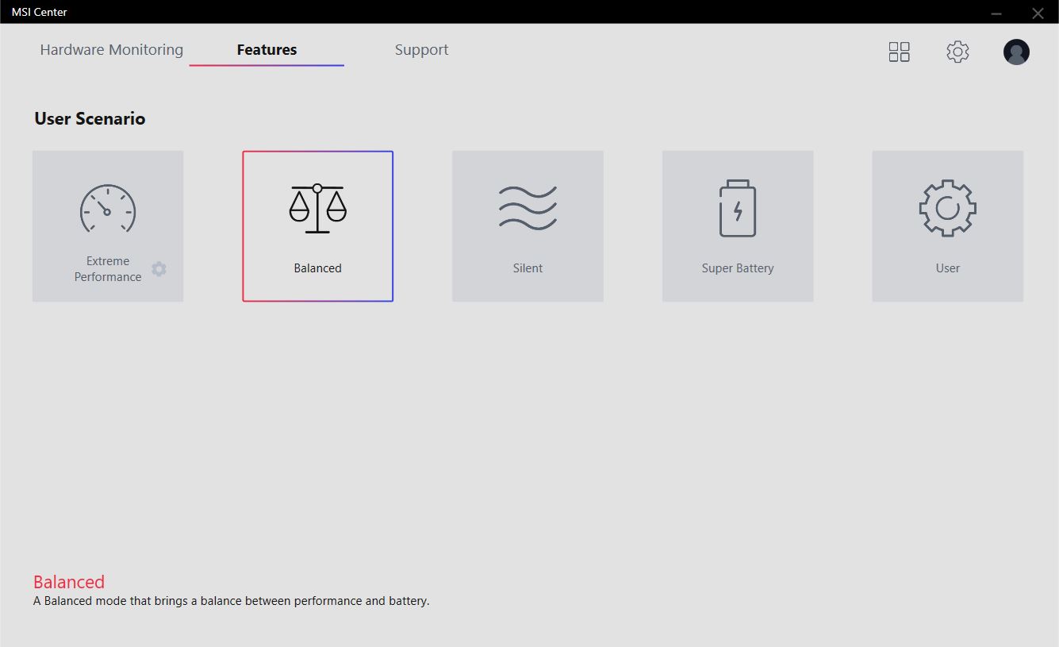Minimize the MSI Center window
The height and width of the screenshot is (647, 1059).
pyautogui.click(x=996, y=13)
